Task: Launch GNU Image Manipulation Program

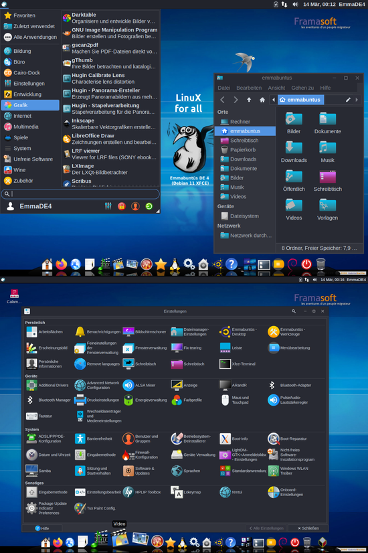Action: (110, 33)
